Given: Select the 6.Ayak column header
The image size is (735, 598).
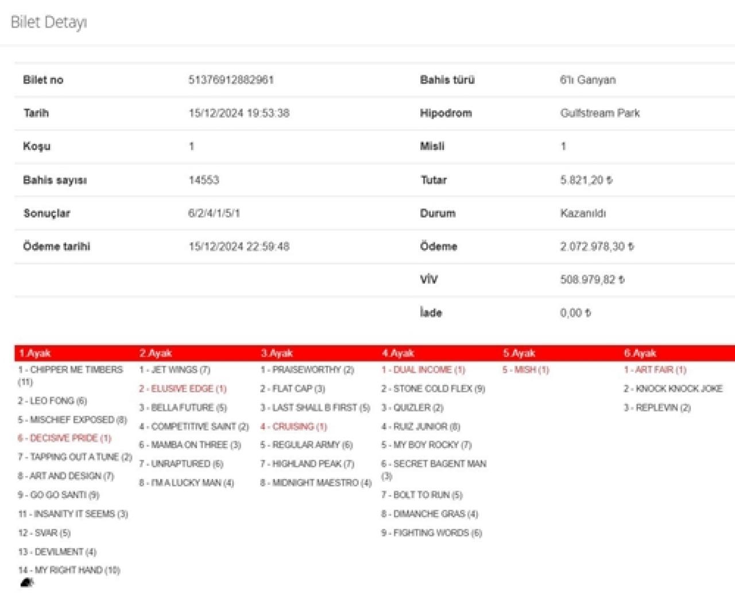Looking at the screenshot, I should pos(640,353).
